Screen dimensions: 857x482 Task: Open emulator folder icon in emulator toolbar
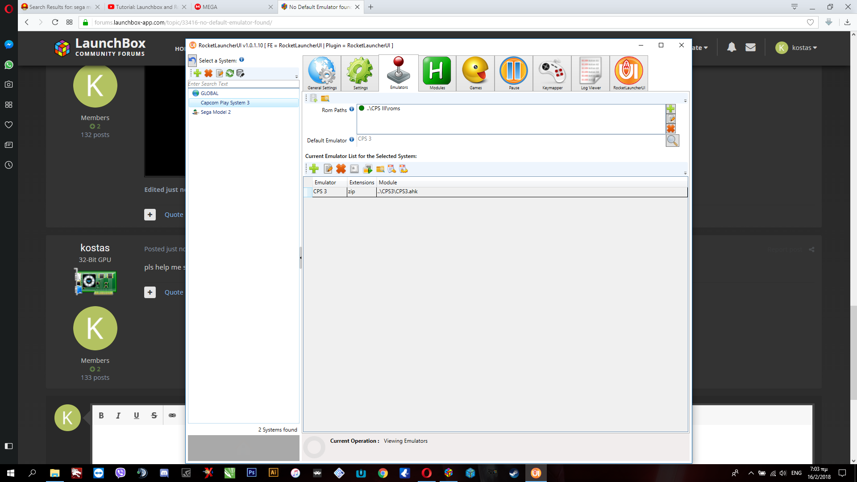380,169
